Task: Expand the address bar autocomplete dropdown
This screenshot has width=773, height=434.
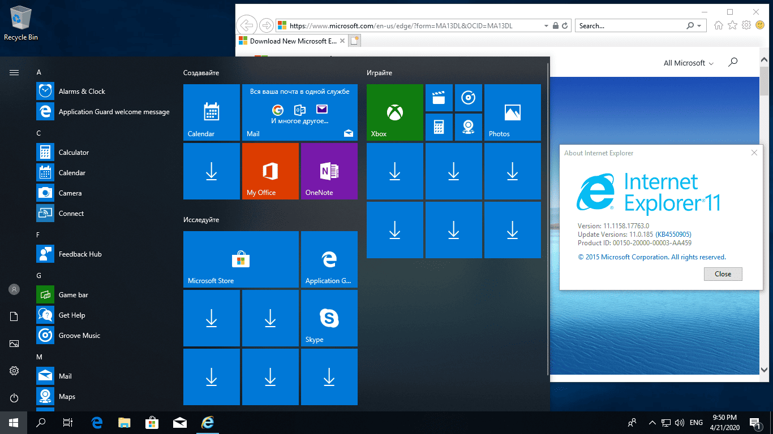Action: [x=546, y=26]
